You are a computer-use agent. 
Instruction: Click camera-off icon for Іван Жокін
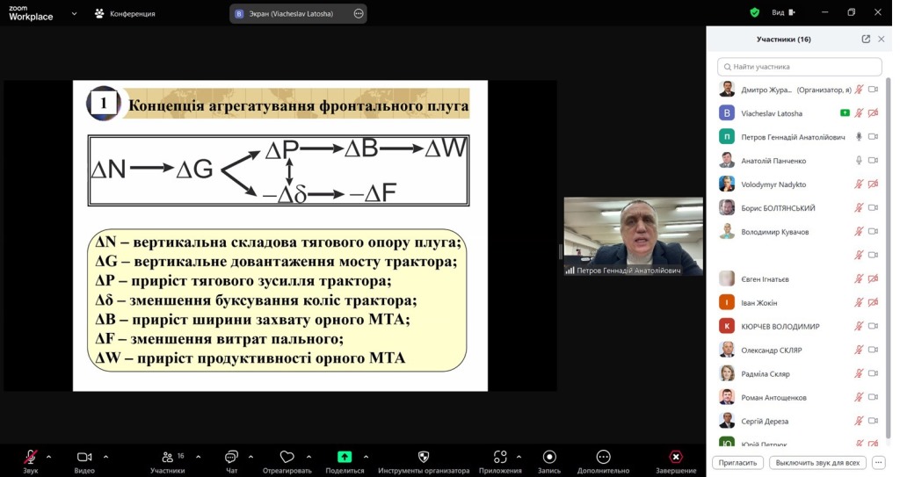tap(873, 302)
